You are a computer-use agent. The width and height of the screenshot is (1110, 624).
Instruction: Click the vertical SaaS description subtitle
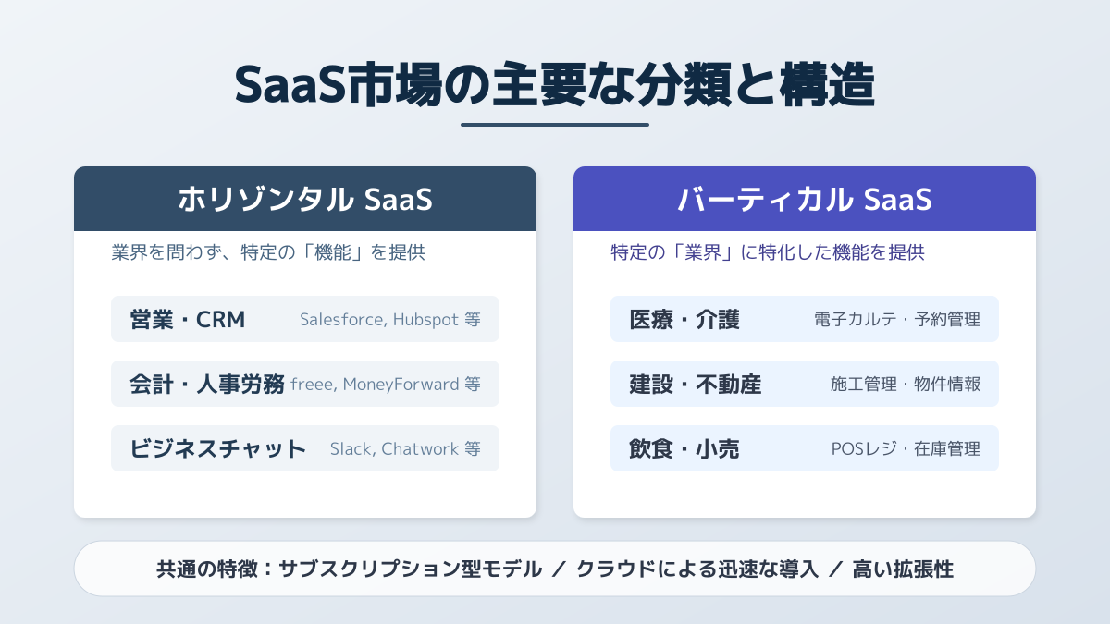(768, 252)
